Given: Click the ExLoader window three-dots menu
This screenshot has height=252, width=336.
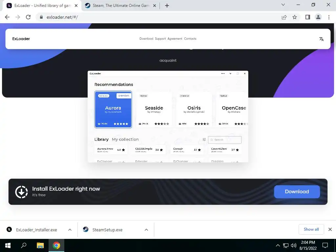Looking at the screenshot, I should 223,73.
